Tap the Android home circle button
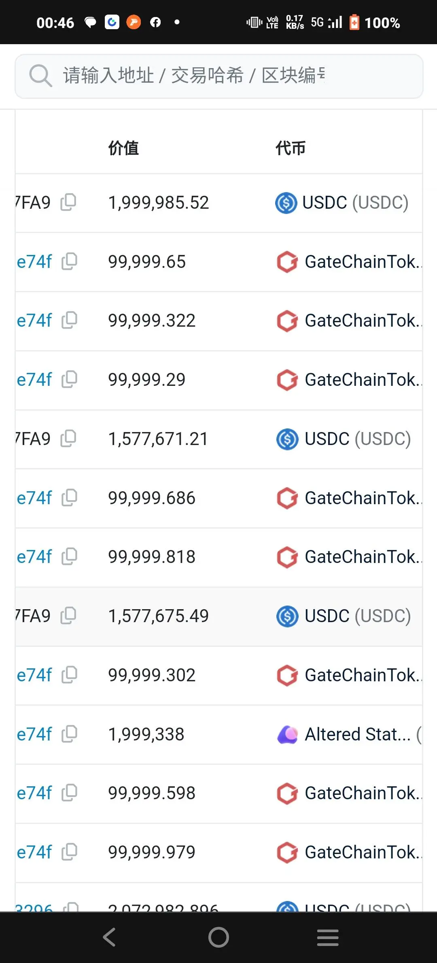Image resolution: width=437 pixels, height=963 pixels. [x=218, y=937]
